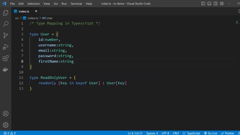Change line ending via CRLF

176,133
